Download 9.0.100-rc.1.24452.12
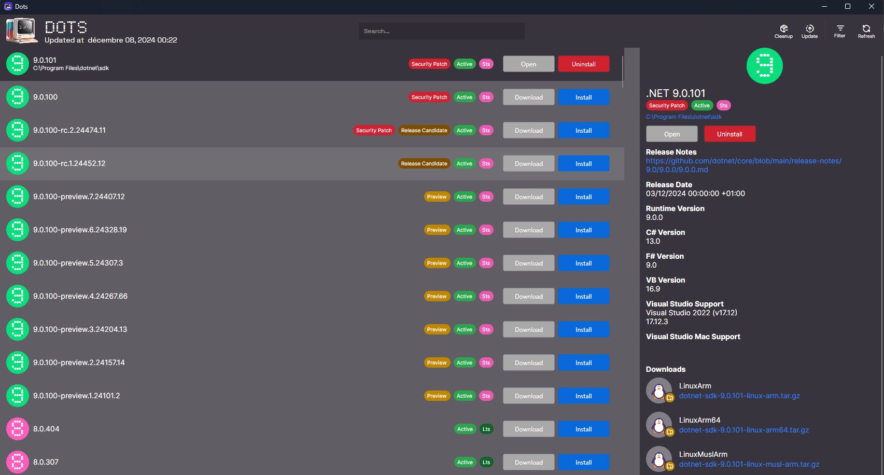 [529, 164]
